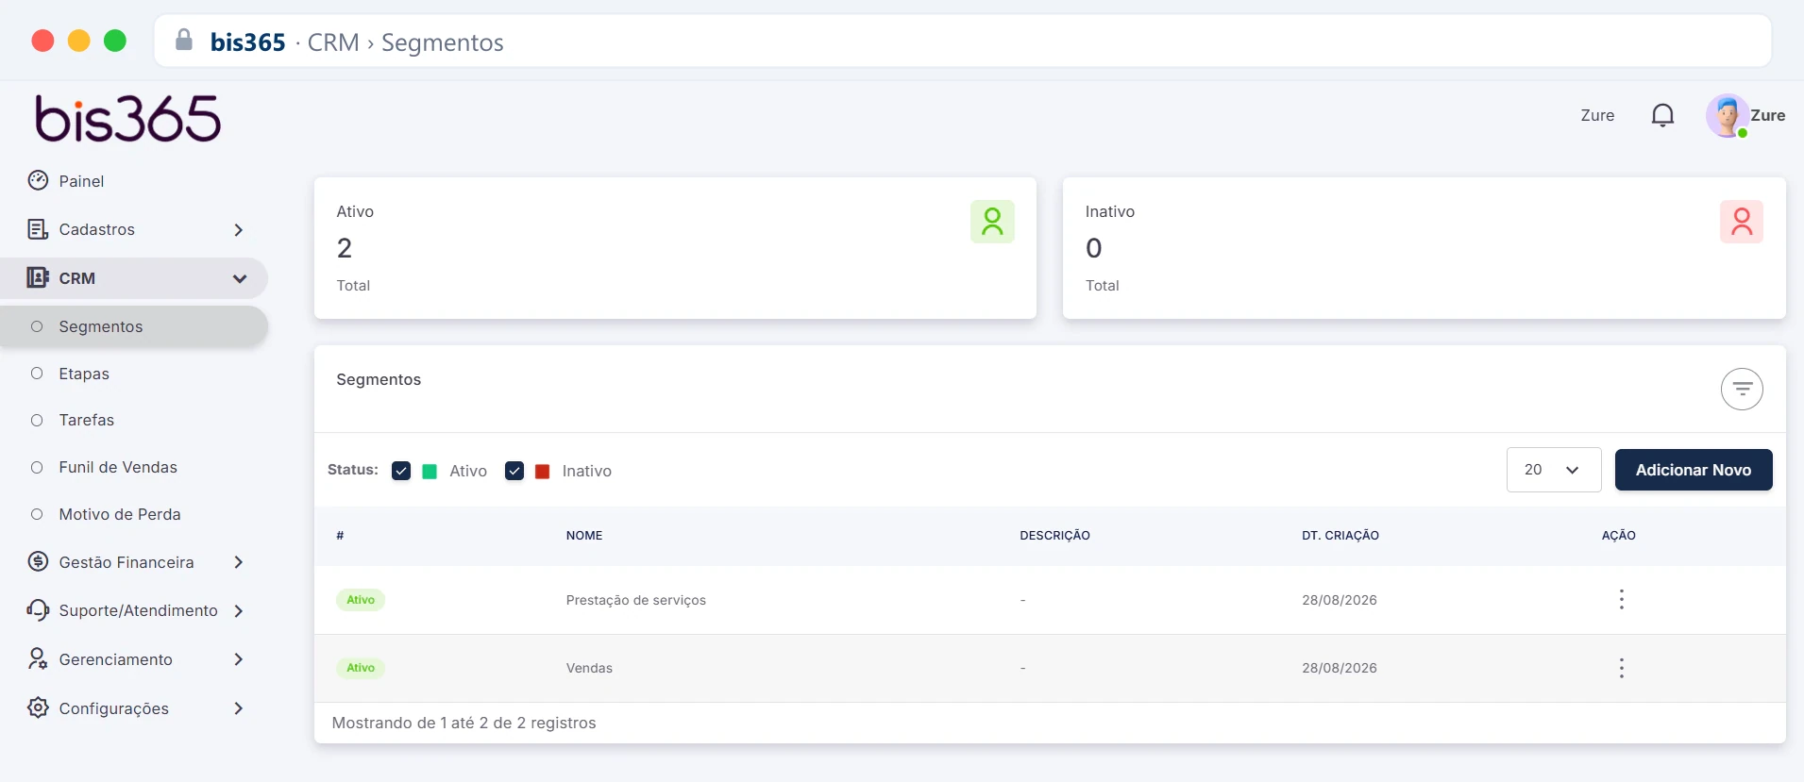Screen dimensions: 1804x782
Task: Open actions menu for Prestação de serviços
Action: coord(1622,600)
